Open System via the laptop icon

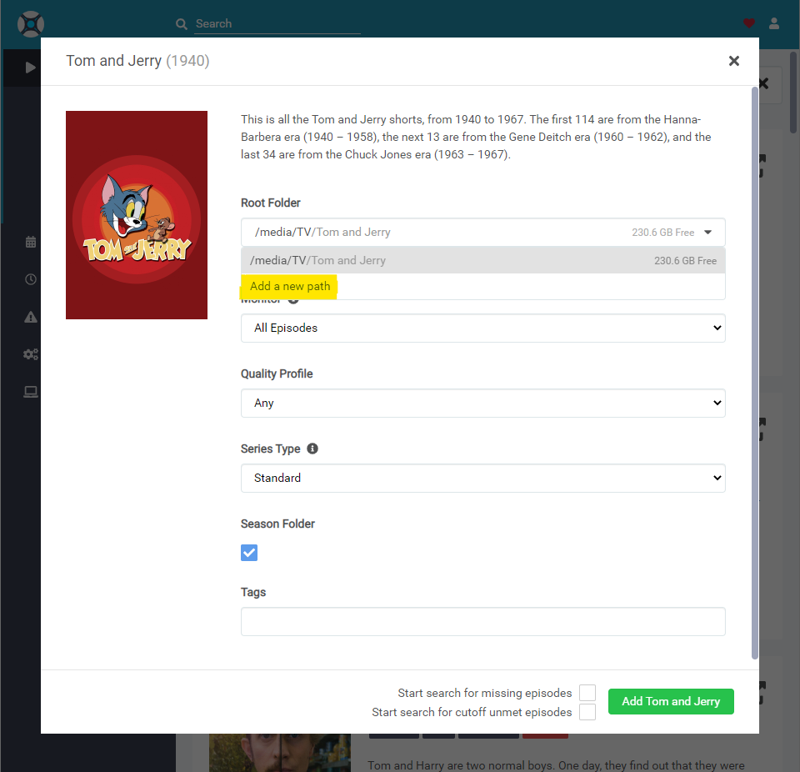click(x=31, y=392)
